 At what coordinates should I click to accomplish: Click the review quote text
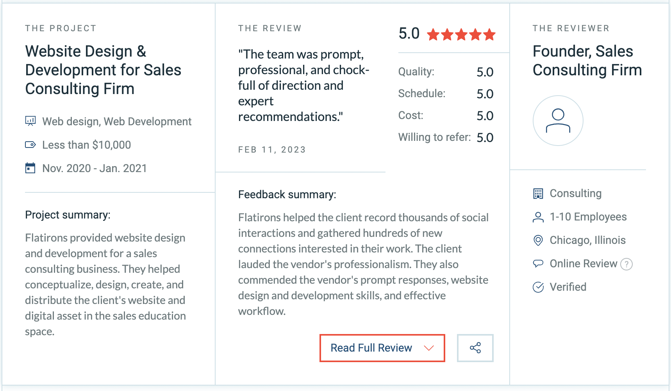[303, 85]
